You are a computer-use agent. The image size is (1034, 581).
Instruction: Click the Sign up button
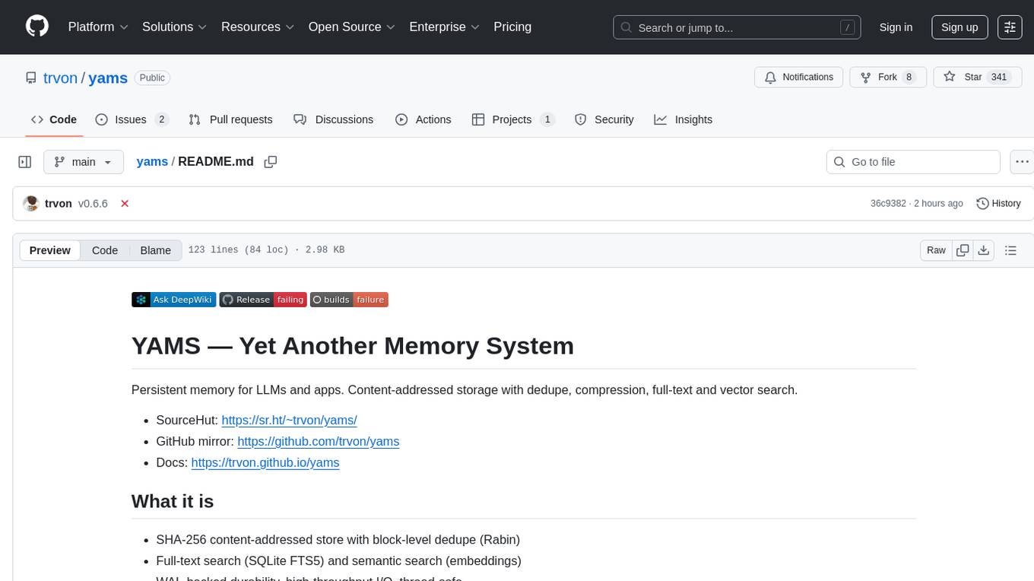tap(959, 27)
